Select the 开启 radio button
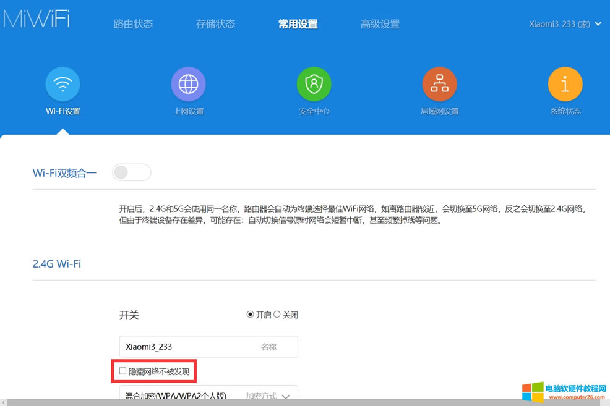The image size is (610, 406). coord(251,315)
